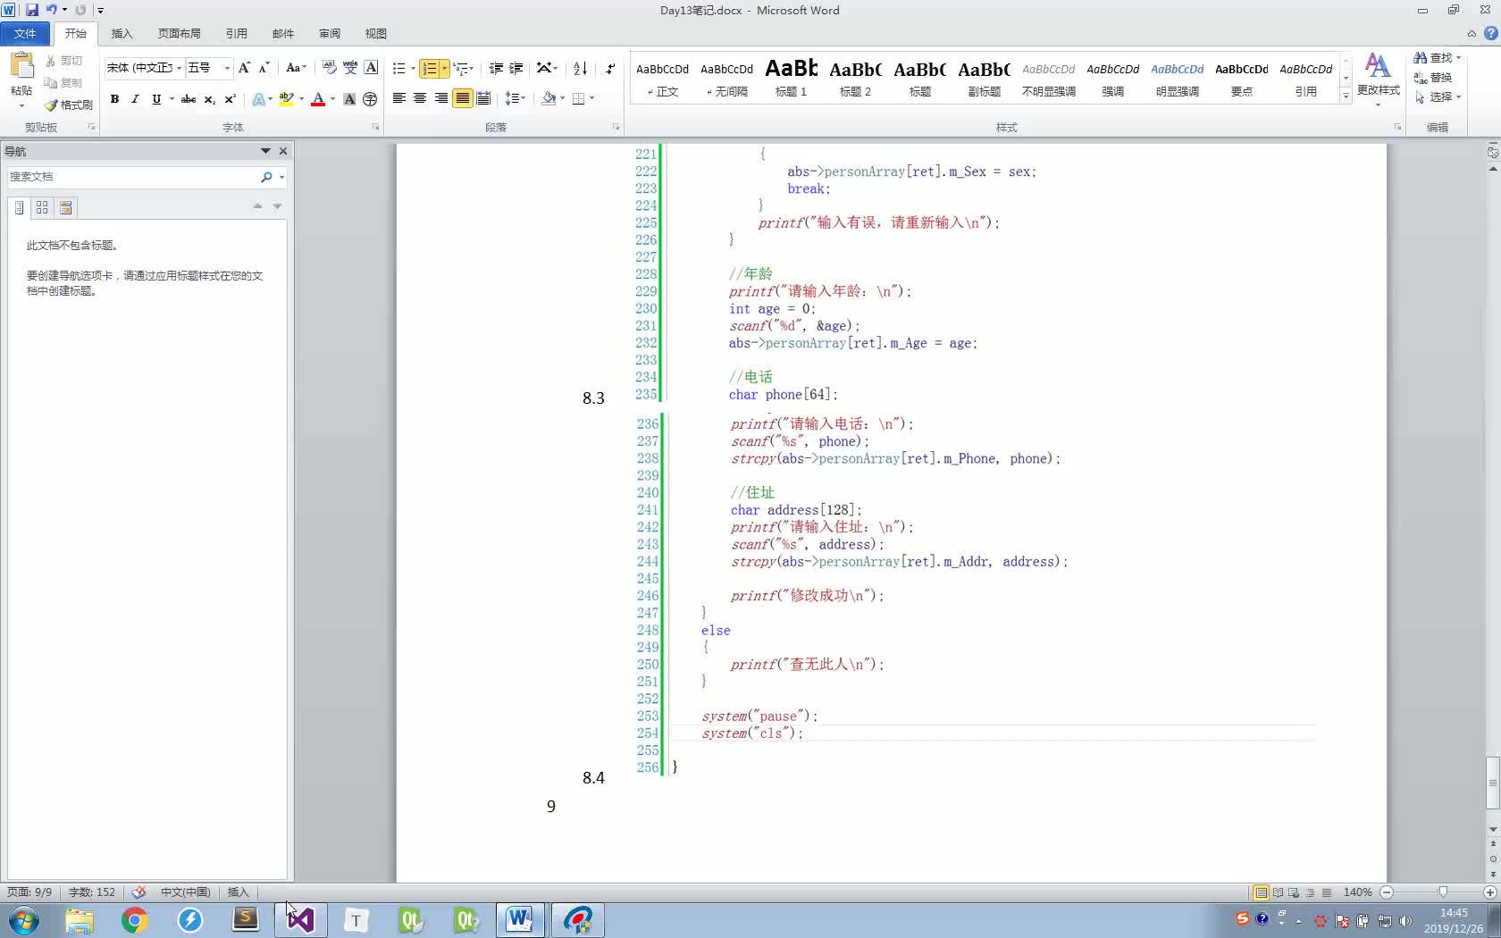Apply strikethrough formatting
This screenshot has height=938, width=1501.
(188, 99)
